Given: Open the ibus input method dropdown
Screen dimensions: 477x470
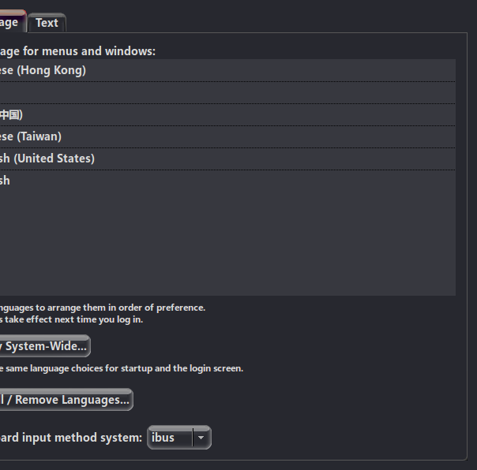Looking at the screenshot, I should [x=179, y=438].
